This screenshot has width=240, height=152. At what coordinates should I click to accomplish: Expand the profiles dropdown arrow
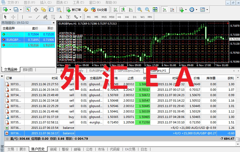(21, 10)
